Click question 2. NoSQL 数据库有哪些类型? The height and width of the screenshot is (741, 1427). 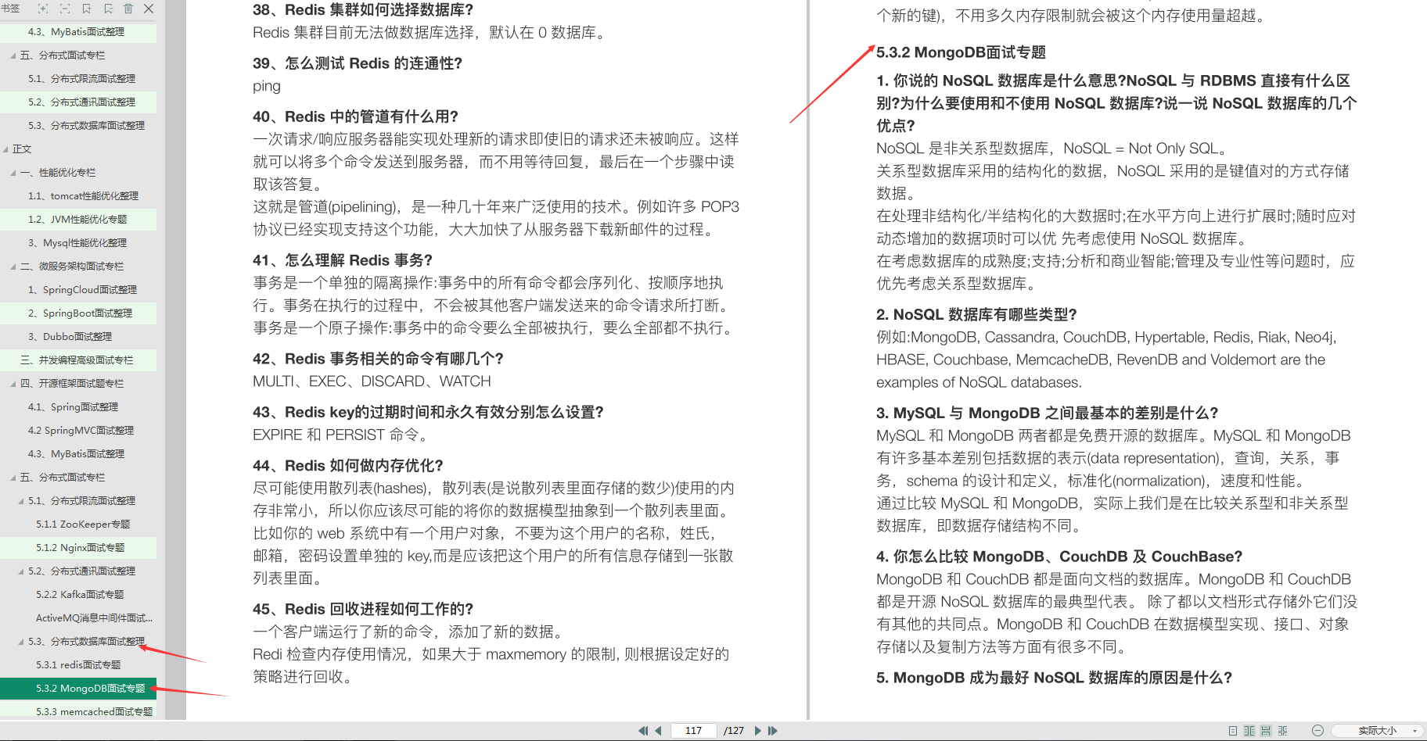tap(976, 314)
